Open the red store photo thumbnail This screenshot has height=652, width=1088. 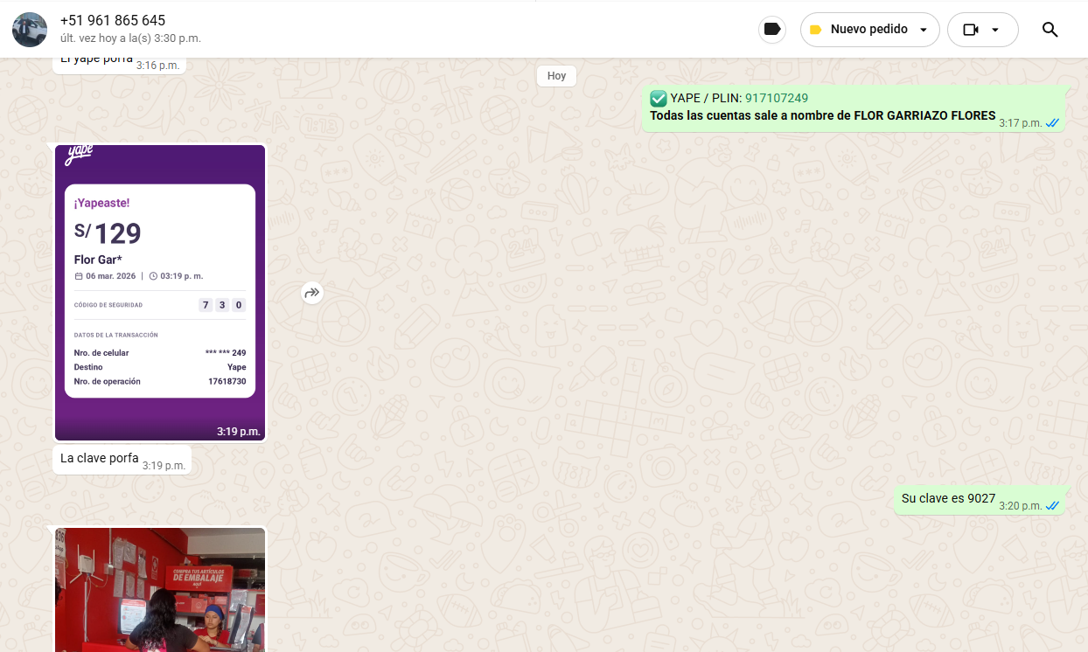tap(160, 590)
